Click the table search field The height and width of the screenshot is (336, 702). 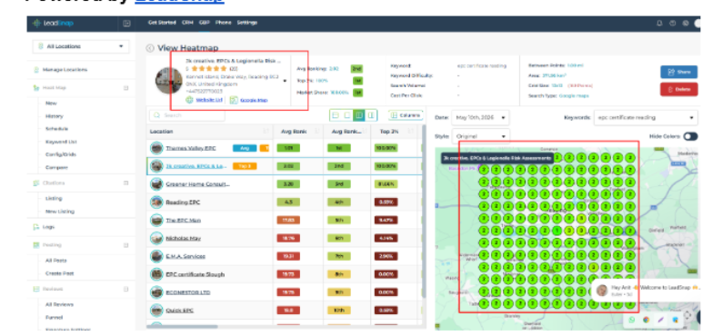click(187, 115)
